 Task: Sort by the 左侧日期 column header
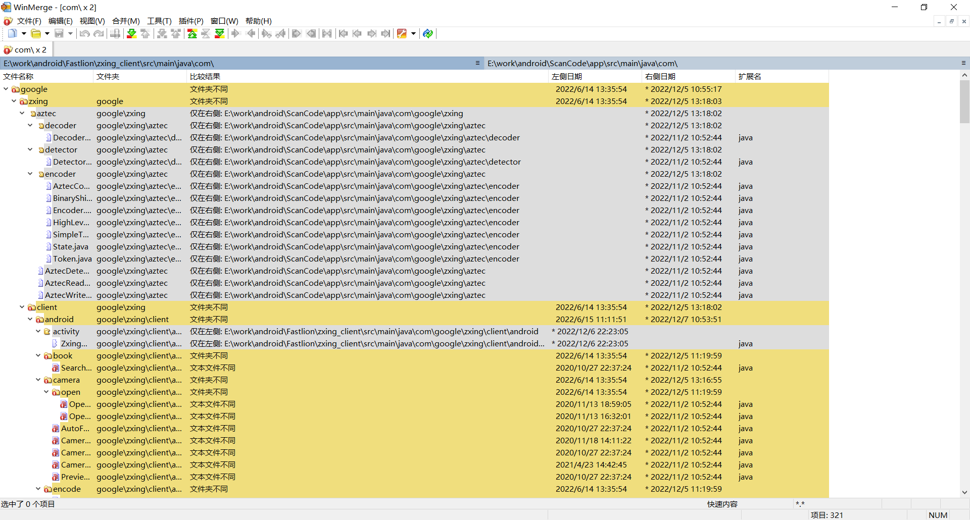click(x=595, y=76)
